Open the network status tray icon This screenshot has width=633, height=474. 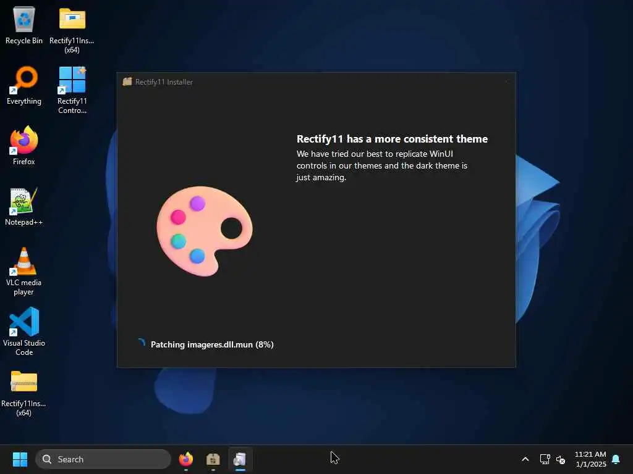545,459
